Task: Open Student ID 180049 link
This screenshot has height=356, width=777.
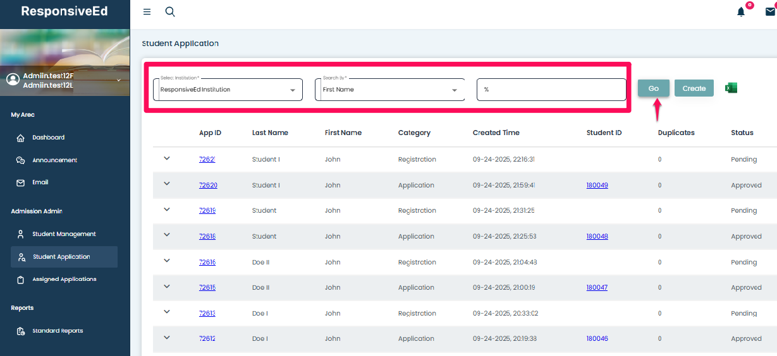Action: [597, 186]
